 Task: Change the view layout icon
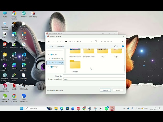point(115,46)
